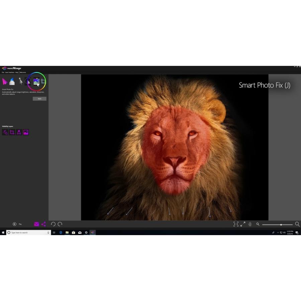Screen dimensions: 301x301
Task: Click the Apply button
Action: pos(39,98)
